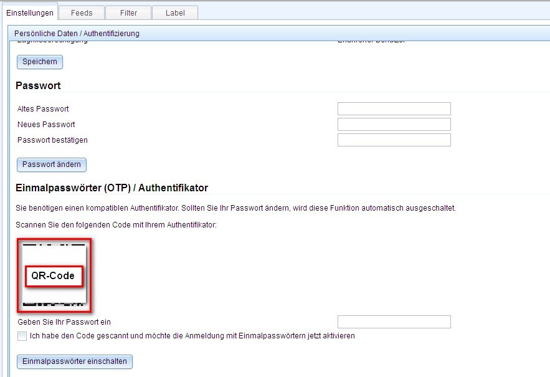Activate "Einmalpasswörter einschalten" button
Viewport: 550px width, 377px height.
pyautogui.click(x=74, y=361)
